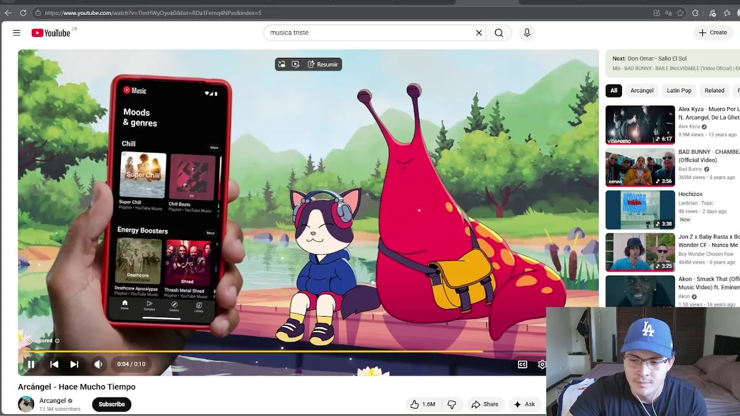Bookmark this page with star icon
740x416 pixels.
point(680,13)
